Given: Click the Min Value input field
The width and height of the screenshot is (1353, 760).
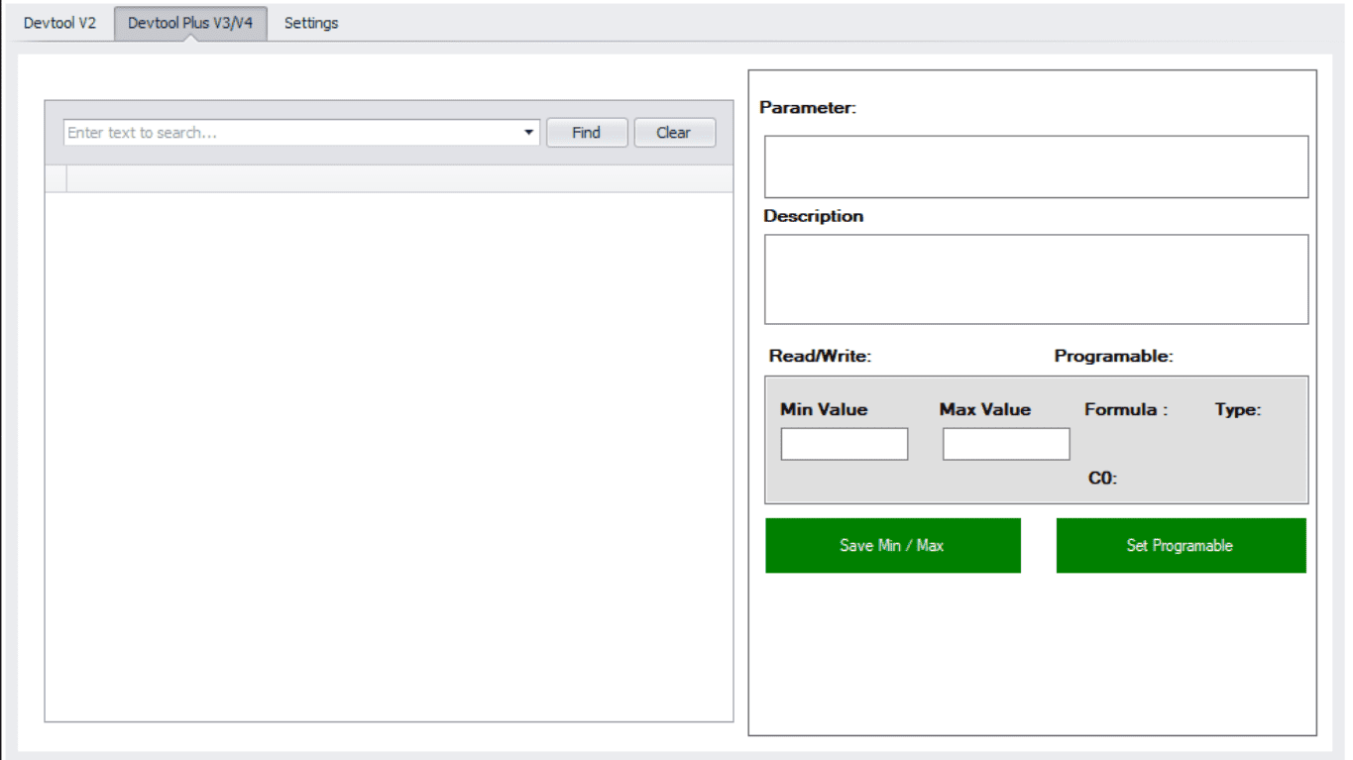Looking at the screenshot, I should (x=844, y=444).
